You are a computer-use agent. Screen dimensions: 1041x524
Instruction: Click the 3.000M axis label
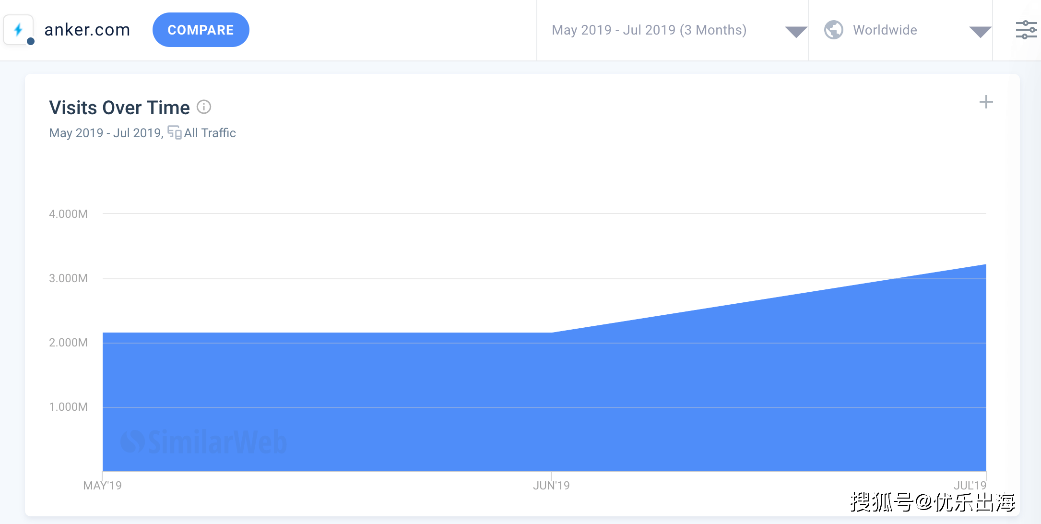click(68, 278)
